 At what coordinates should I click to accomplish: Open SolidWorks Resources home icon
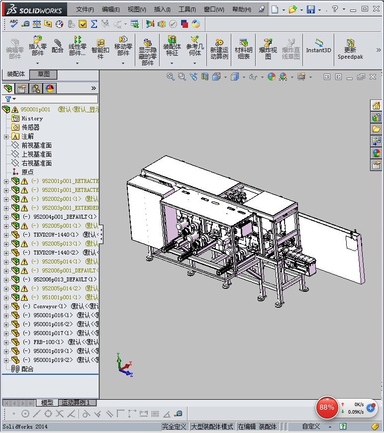[376, 106]
